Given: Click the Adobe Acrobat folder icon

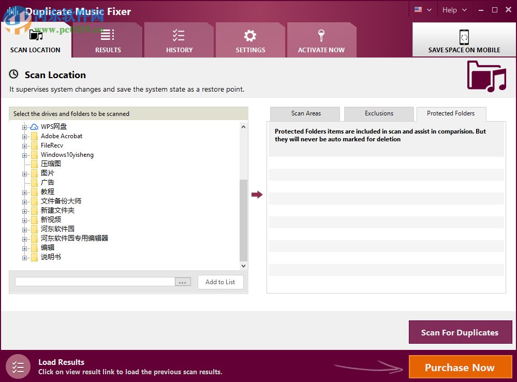Looking at the screenshot, I should click(x=34, y=136).
